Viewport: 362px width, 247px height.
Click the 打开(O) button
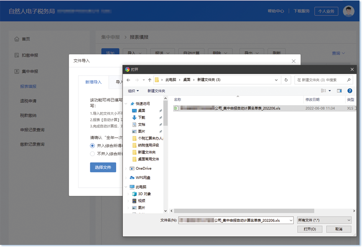310,229
